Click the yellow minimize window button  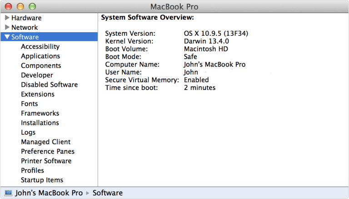click(20, 7)
